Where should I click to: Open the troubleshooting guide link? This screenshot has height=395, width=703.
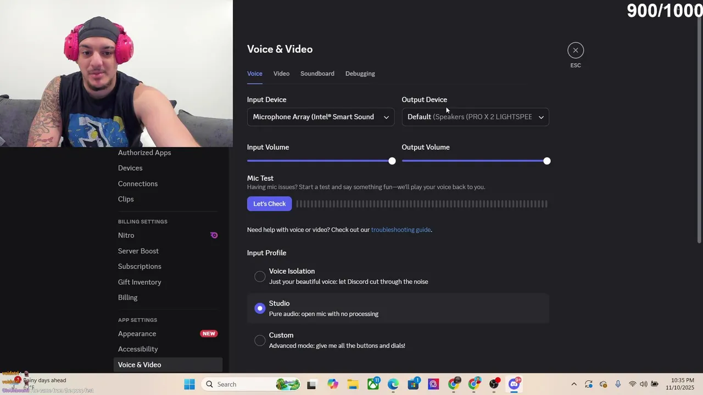[401, 230]
